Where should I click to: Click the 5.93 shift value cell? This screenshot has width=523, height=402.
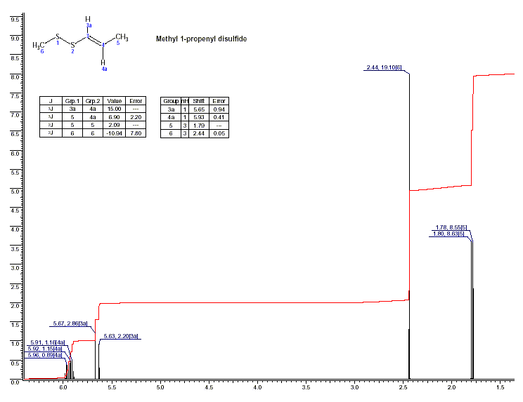point(199,117)
